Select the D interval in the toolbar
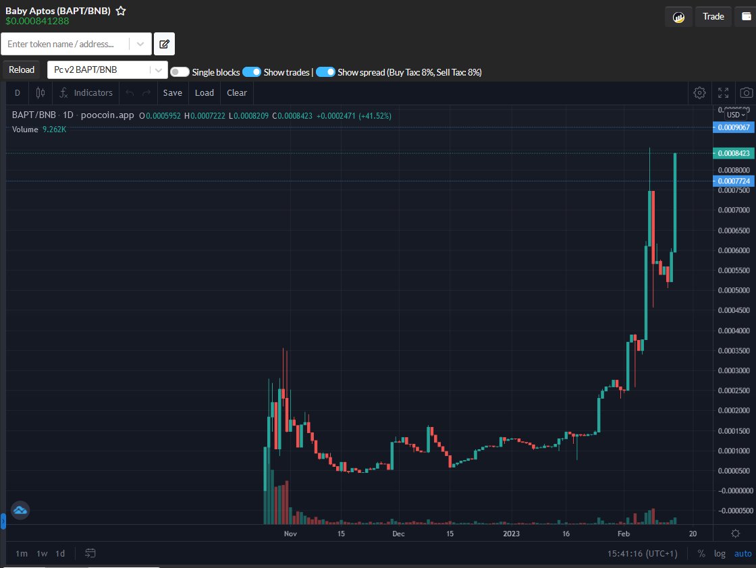756x568 pixels. pyautogui.click(x=16, y=92)
